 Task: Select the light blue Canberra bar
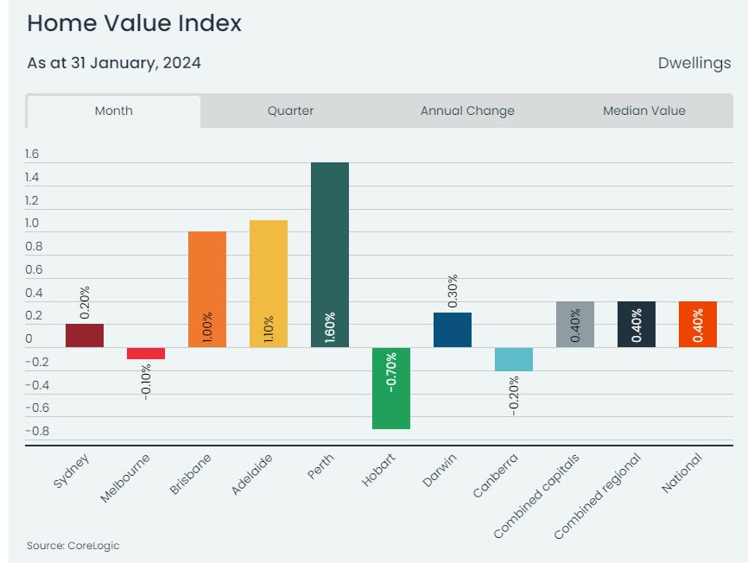514,359
